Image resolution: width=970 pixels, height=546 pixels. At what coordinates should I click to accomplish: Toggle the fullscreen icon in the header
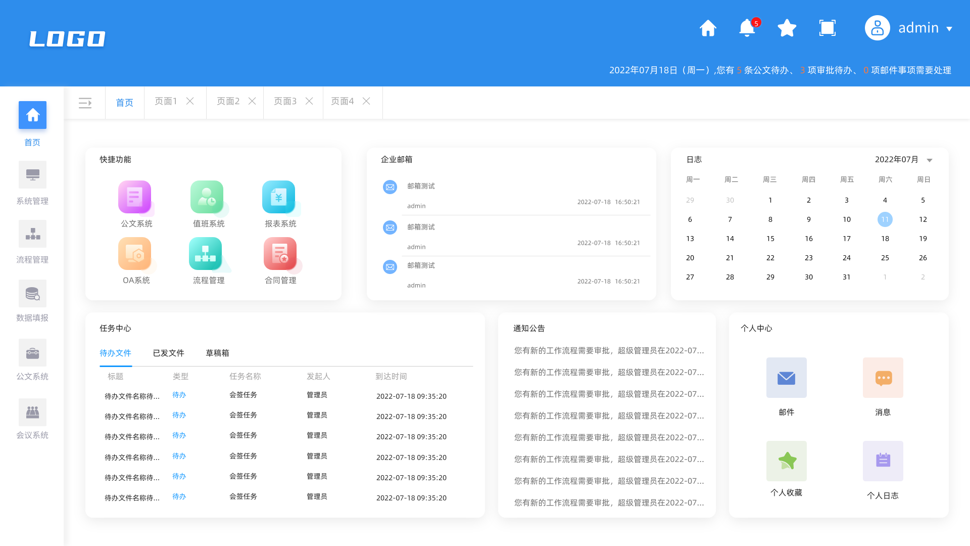[827, 28]
